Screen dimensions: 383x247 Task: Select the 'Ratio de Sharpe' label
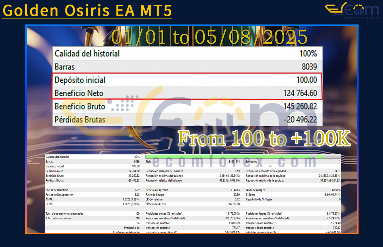(x=155, y=195)
